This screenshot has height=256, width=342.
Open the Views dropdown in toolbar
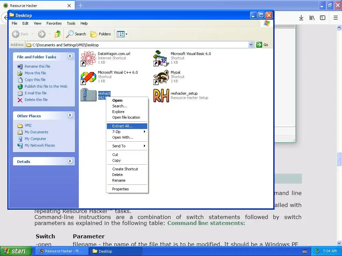122,34
